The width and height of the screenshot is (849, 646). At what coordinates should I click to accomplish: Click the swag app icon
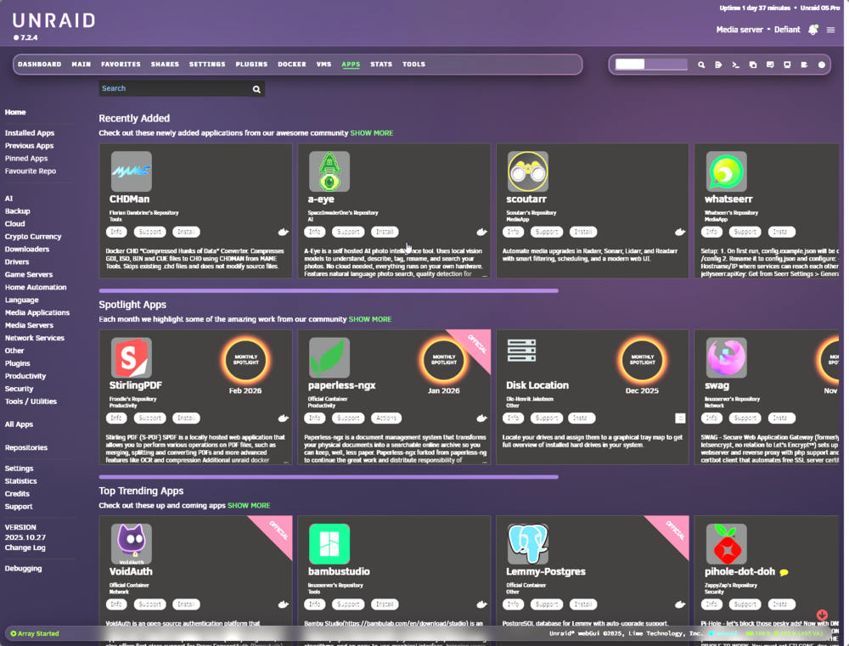click(x=726, y=357)
